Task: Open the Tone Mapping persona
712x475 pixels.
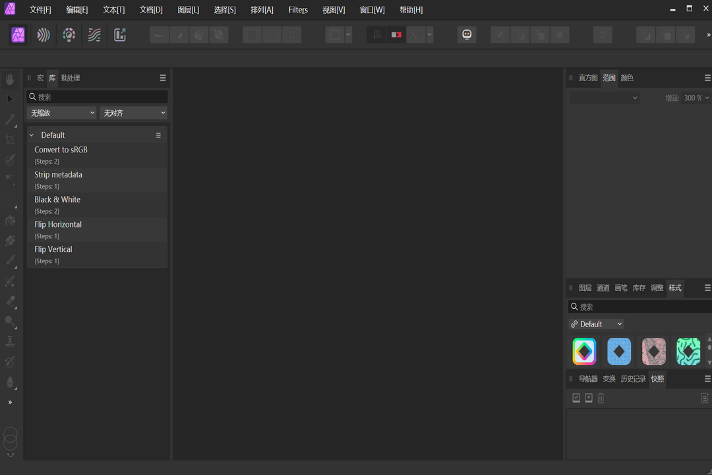Action: [94, 34]
